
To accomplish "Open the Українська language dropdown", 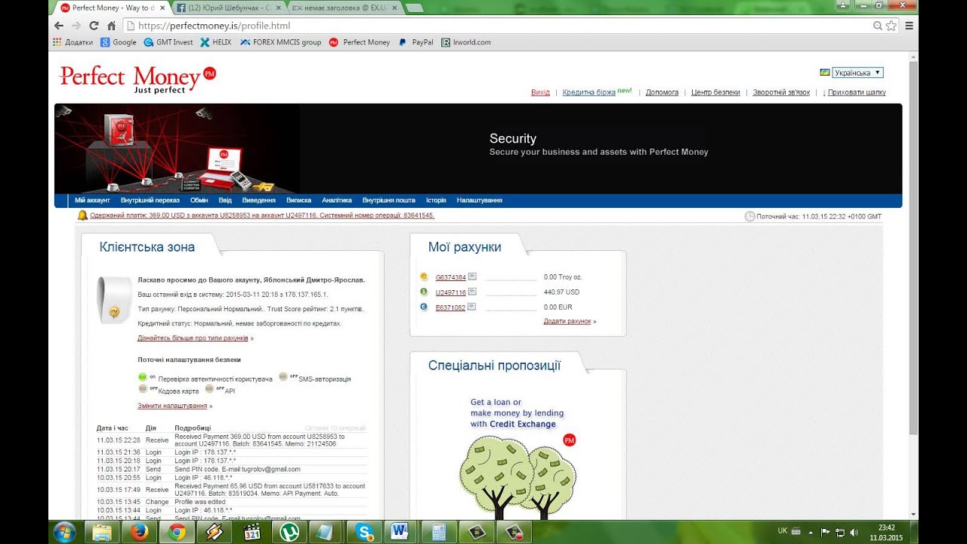I will [857, 73].
